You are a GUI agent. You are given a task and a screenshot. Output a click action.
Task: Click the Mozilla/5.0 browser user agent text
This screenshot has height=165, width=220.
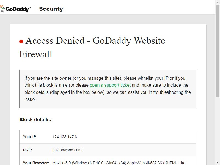pos(119,163)
